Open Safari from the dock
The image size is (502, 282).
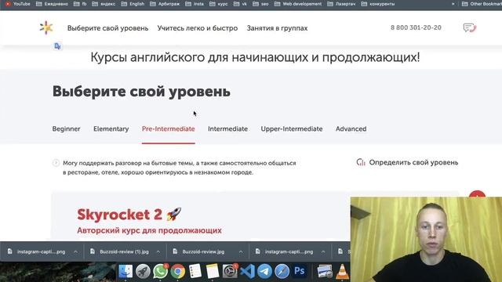tap(282, 271)
